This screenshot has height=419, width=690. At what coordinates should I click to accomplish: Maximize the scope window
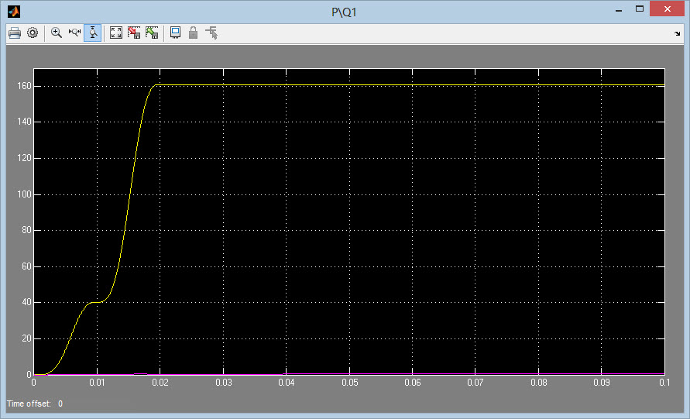tap(639, 9)
